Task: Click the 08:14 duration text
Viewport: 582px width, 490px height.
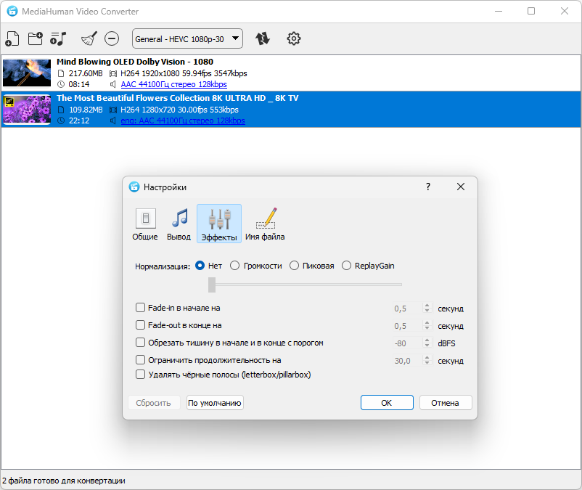Action: (x=79, y=84)
